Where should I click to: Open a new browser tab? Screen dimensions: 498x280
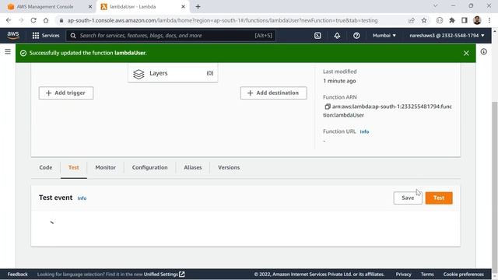[x=198, y=7]
